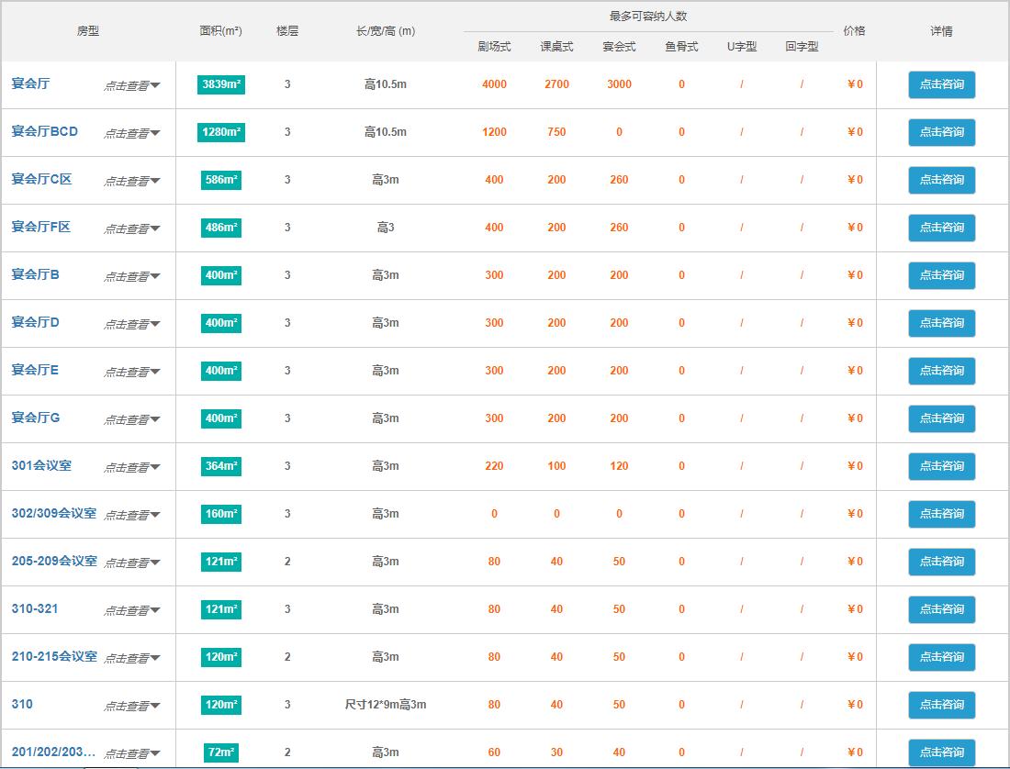Image resolution: width=1010 pixels, height=769 pixels.
Task: Expand 点击查看 for 205-209会议室 row
Action: pyautogui.click(x=131, y=563)
